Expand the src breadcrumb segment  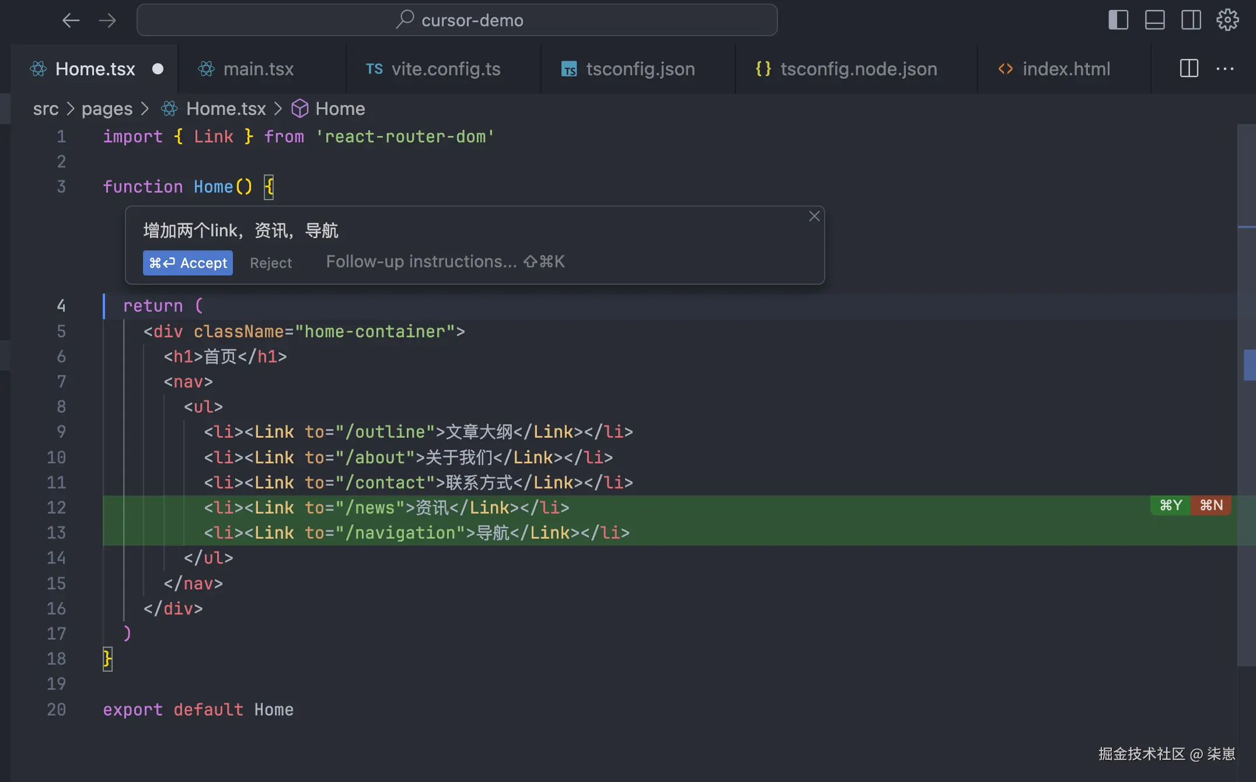(x=46, y=109)
